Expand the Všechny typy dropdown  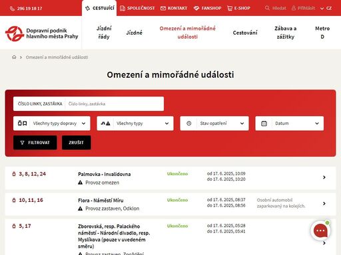tap(135, 124)
